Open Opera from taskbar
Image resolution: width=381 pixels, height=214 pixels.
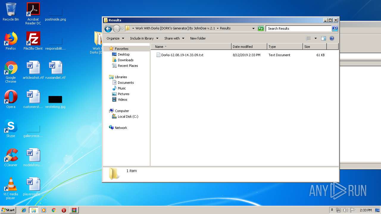pyautogui.click(x=64, y=210)
